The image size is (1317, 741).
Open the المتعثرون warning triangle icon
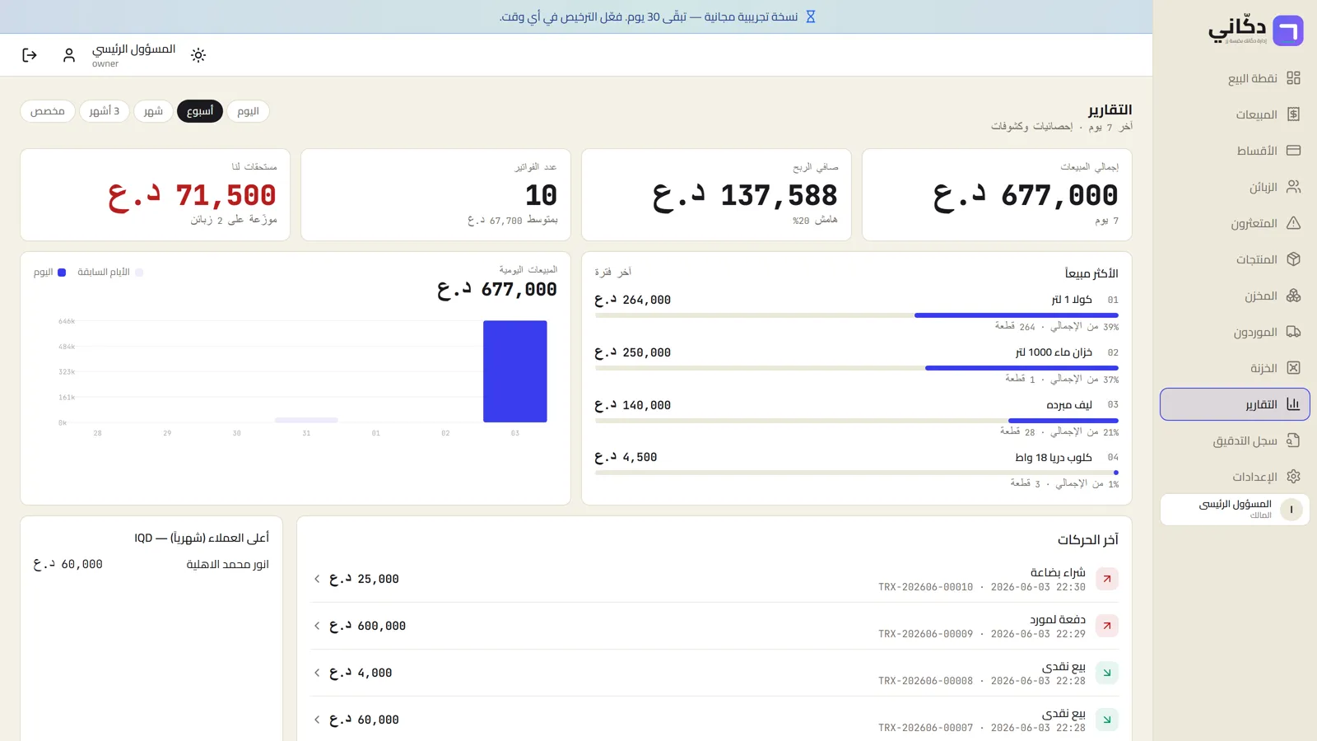pyautogui.click(x=1293, y=223)
